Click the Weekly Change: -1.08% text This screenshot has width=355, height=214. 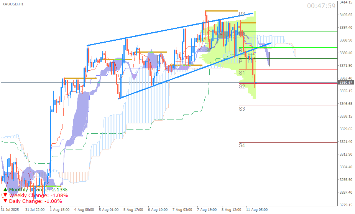(38, 196)
